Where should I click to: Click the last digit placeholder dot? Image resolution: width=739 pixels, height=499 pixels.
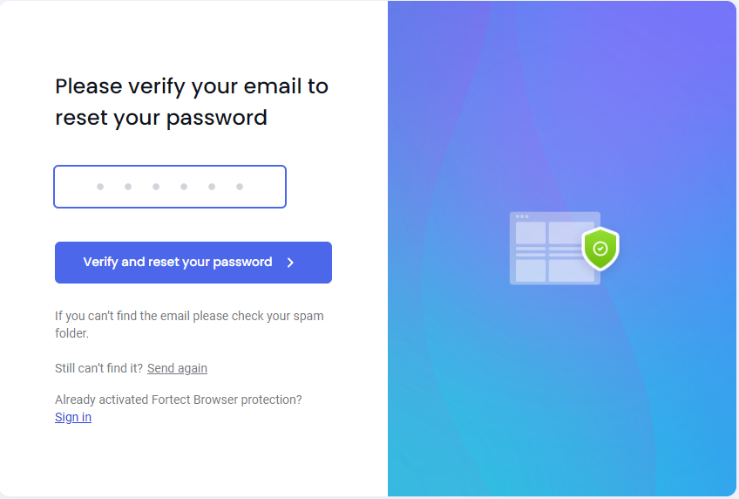pos(240,187)
